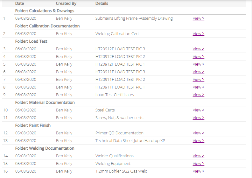Click the Created By column header
The height and width of the screenshot is (178, 252).
point(66,4)
